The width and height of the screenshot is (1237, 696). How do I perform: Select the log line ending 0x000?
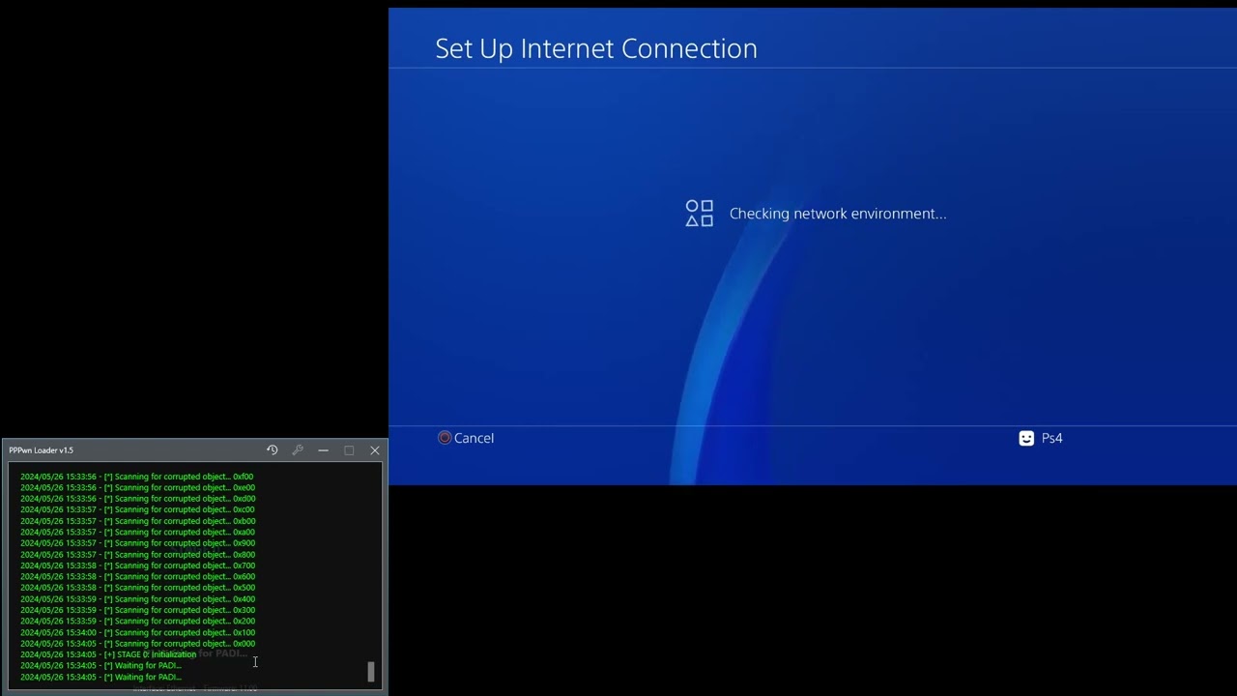pos(137,644)
